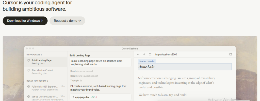This screenshot has width=260, height=101.
Task: Click the Generating plan status text
Action: coord(39,74)
